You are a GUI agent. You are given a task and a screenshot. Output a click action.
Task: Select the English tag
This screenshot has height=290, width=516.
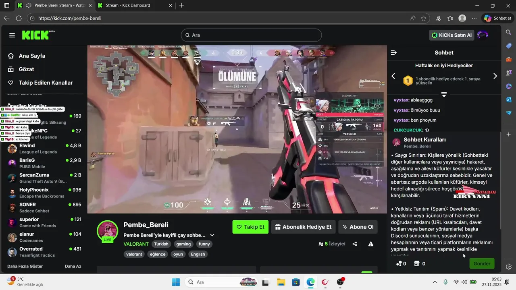[x=198, y=254]
